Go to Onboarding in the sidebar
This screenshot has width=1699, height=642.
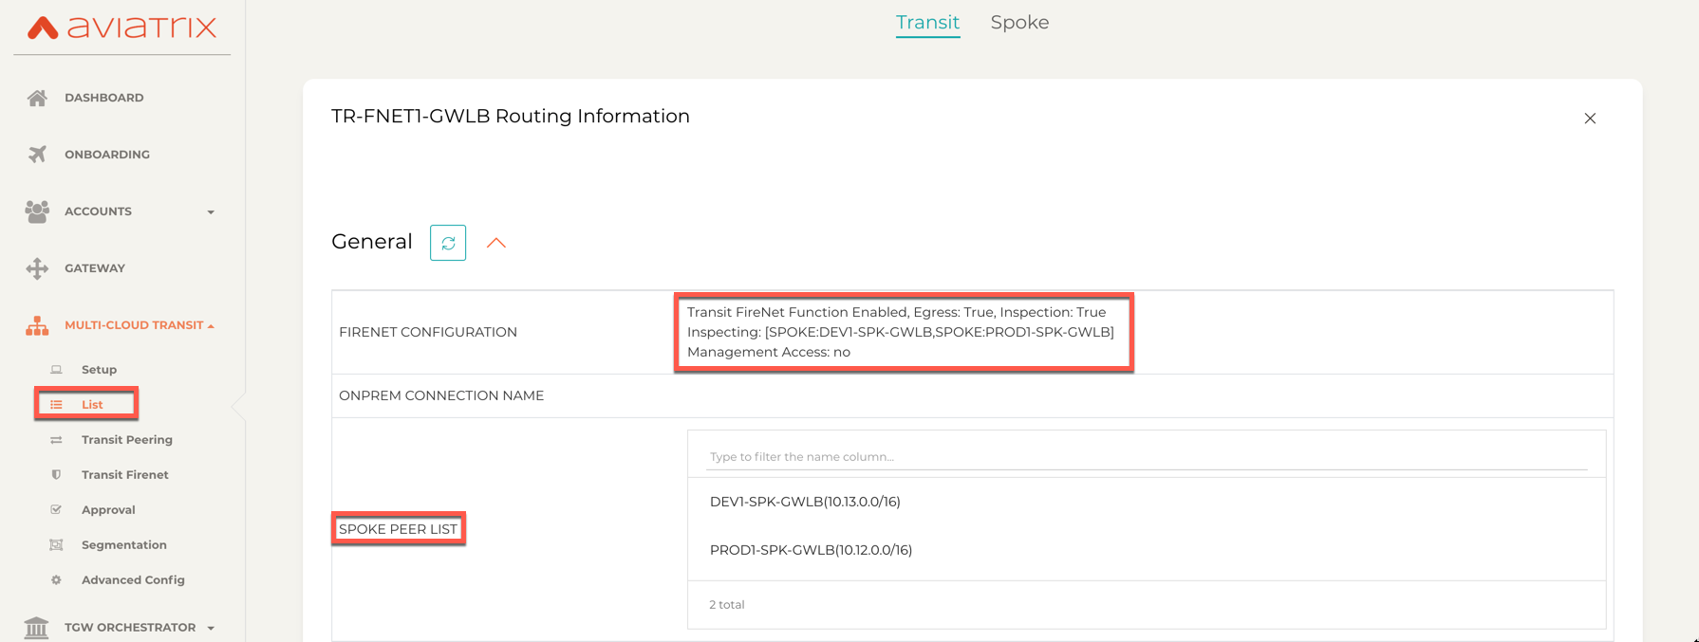coord(107,155)
